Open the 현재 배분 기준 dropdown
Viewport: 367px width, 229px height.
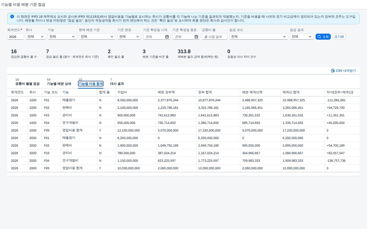(x=97, y=37)
